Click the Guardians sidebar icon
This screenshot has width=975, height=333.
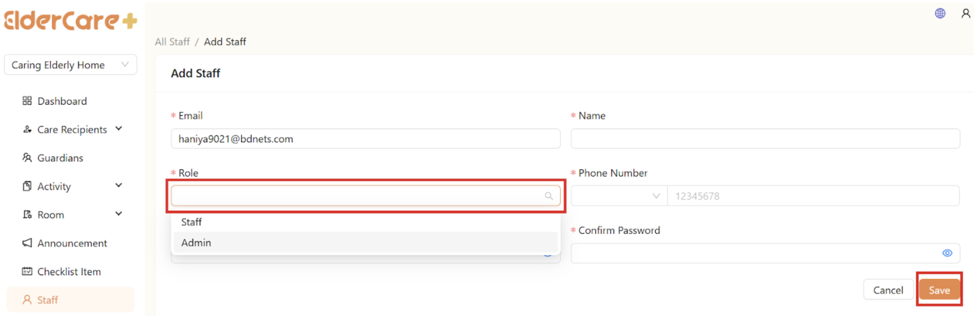pos(27,158)
